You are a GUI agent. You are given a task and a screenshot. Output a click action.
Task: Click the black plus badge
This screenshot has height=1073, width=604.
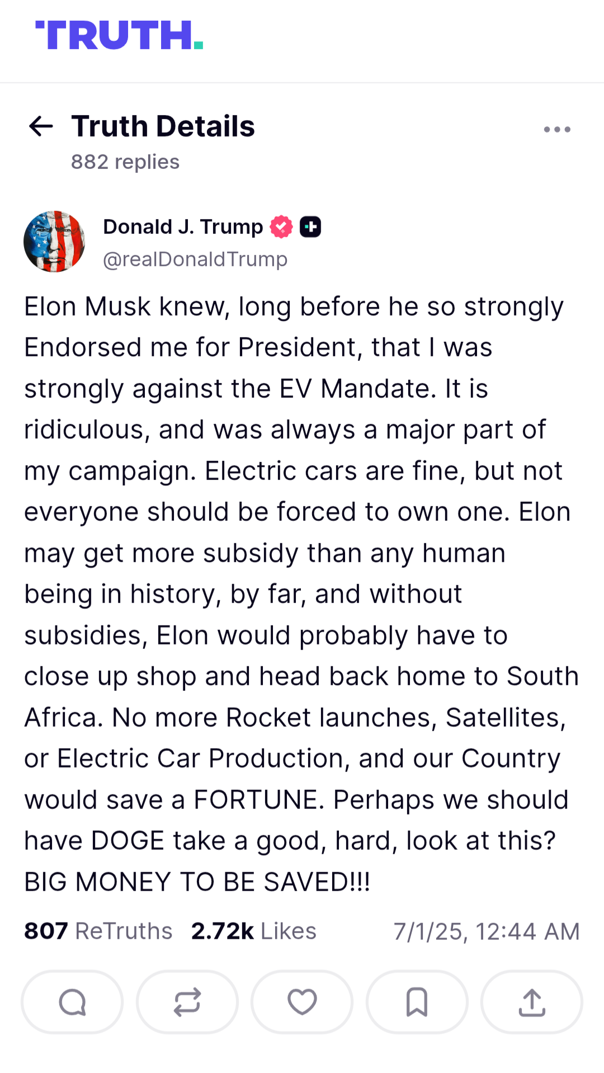click(310, 227)
